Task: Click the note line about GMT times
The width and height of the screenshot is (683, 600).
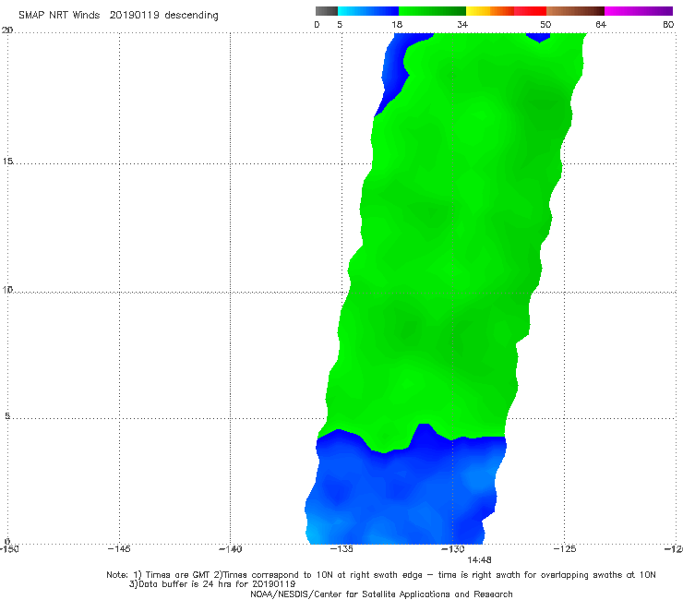Action: [x=381, y=575]
